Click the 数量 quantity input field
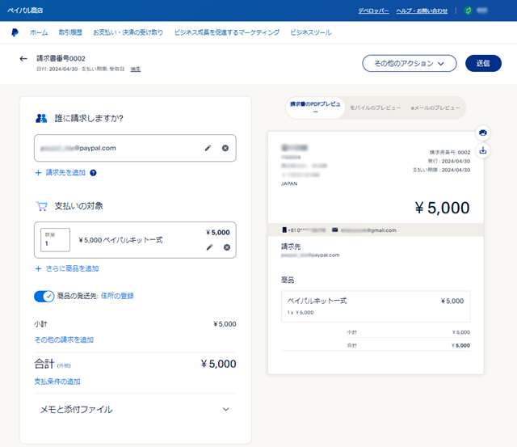 (55, 239)
